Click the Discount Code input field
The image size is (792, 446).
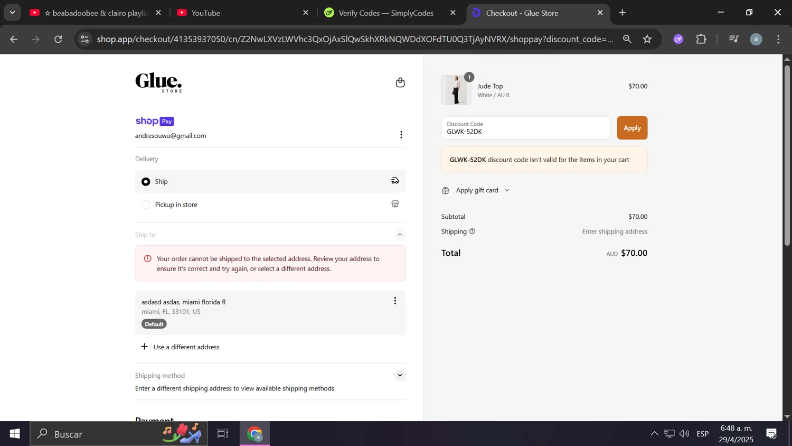click(526, 128)
